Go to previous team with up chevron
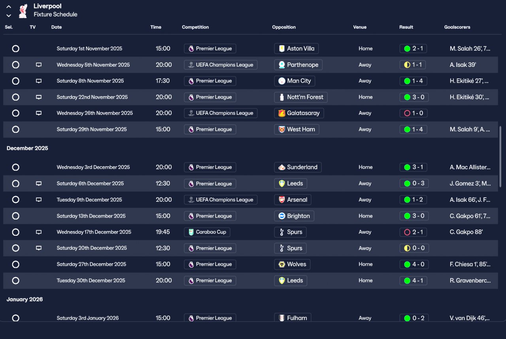The image size is (506, 339). tap(9, 7)
